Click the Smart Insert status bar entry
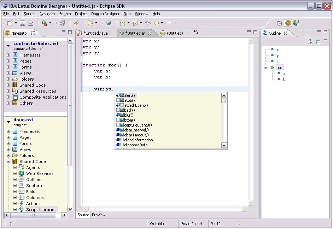This screenshot has width=333, height=229. pos(192,224)
